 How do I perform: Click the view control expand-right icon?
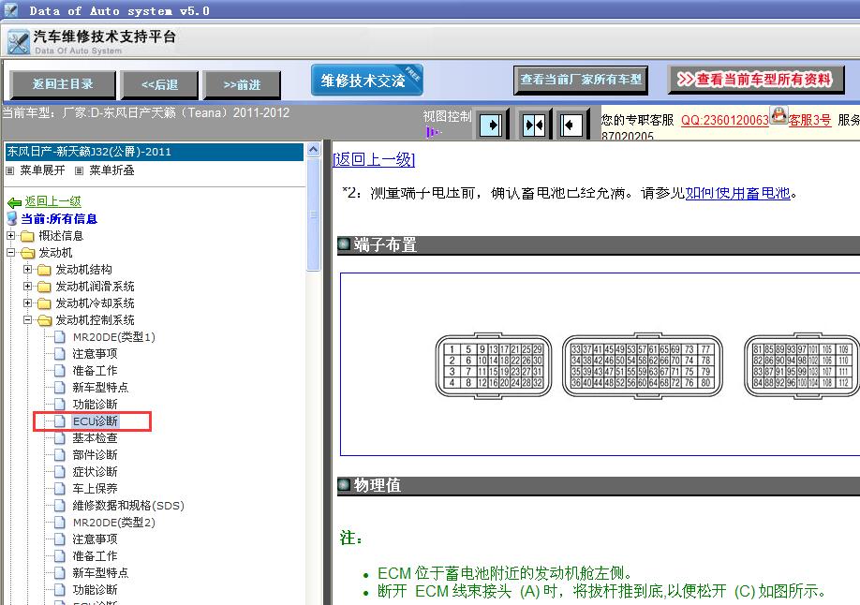(490, 125)
